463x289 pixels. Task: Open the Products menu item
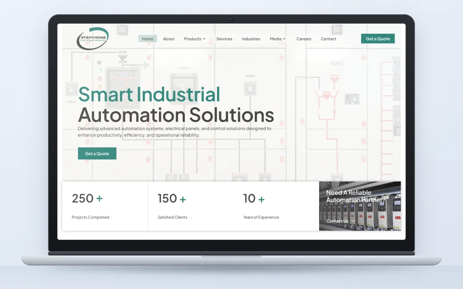[193, 39]
